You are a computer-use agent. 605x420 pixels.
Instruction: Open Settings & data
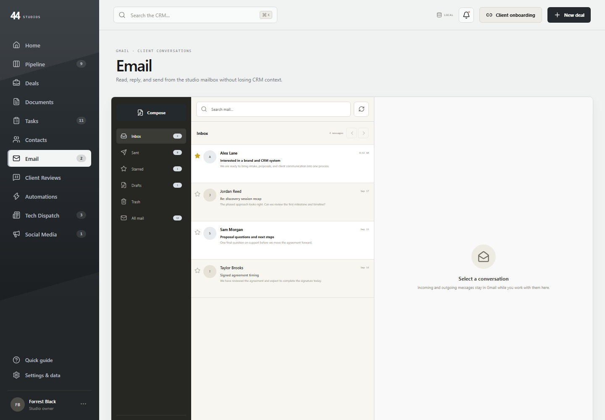[x=50, y=375]
